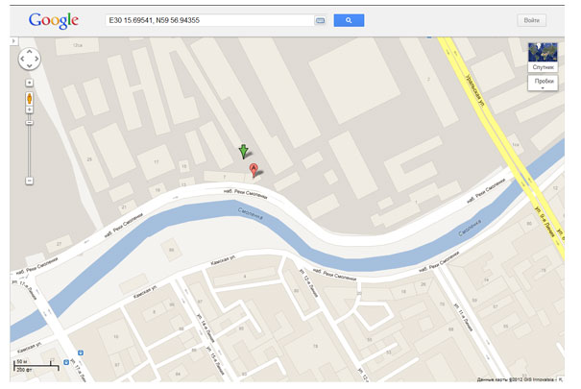Click the my-location button above Pegman

pos(29,83)
